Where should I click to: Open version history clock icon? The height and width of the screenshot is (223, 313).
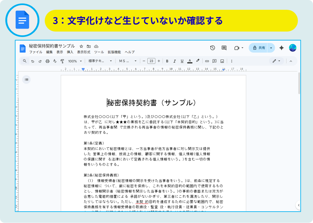pos(213,48)
